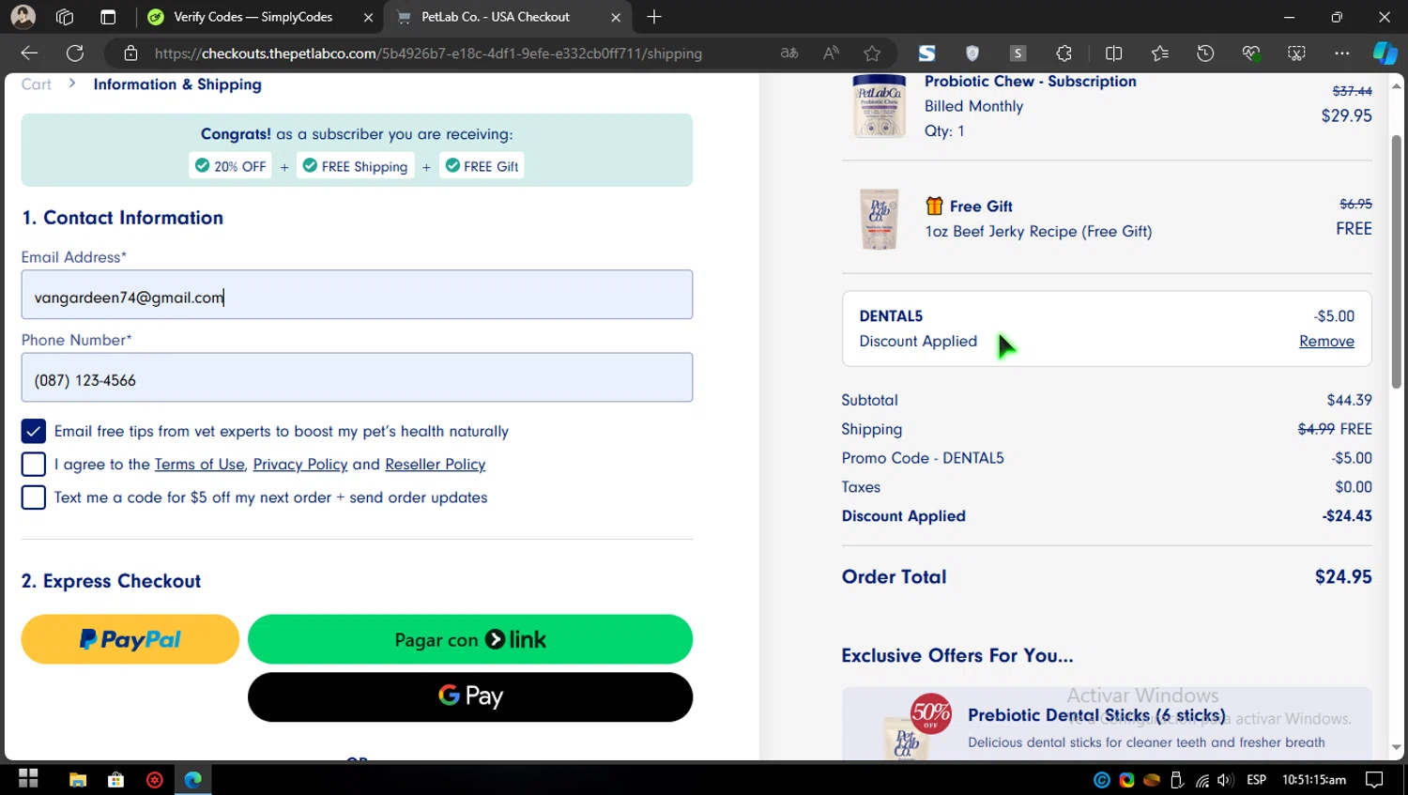Click the scrollbar down arrow
The image size is (1408, 795).
[x=1397, y=748]
